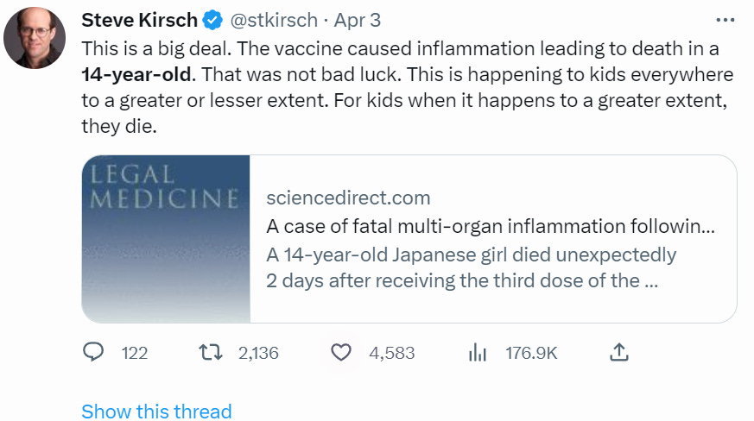Click the blue verified badge

pyautogui.click(x=212, y=19)
